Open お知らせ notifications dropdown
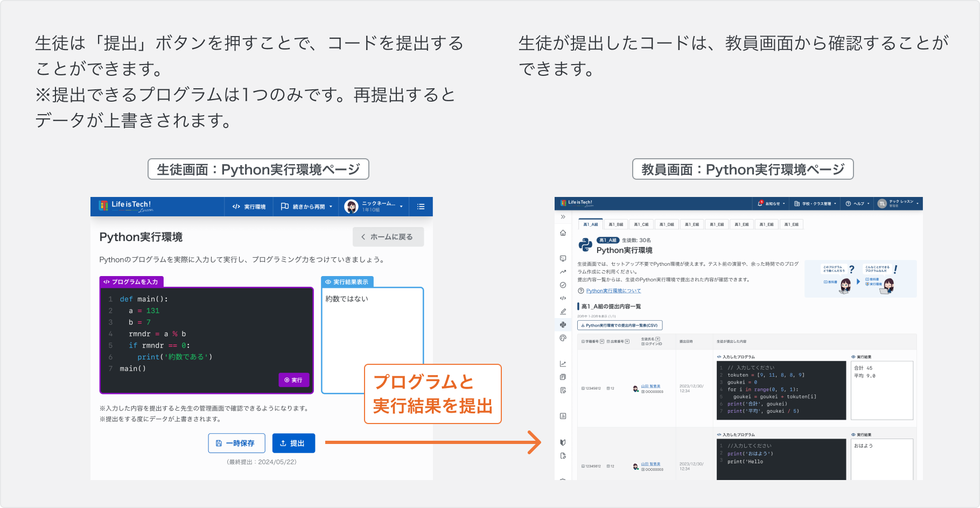980x508 pixels. coord(771,203)
